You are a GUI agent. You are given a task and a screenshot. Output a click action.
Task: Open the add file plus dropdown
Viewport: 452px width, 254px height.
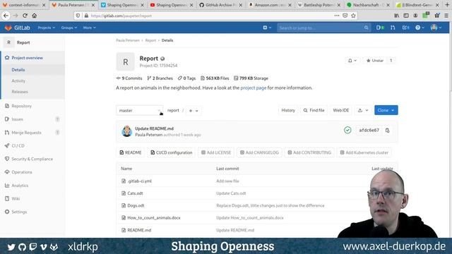point(194,111)
